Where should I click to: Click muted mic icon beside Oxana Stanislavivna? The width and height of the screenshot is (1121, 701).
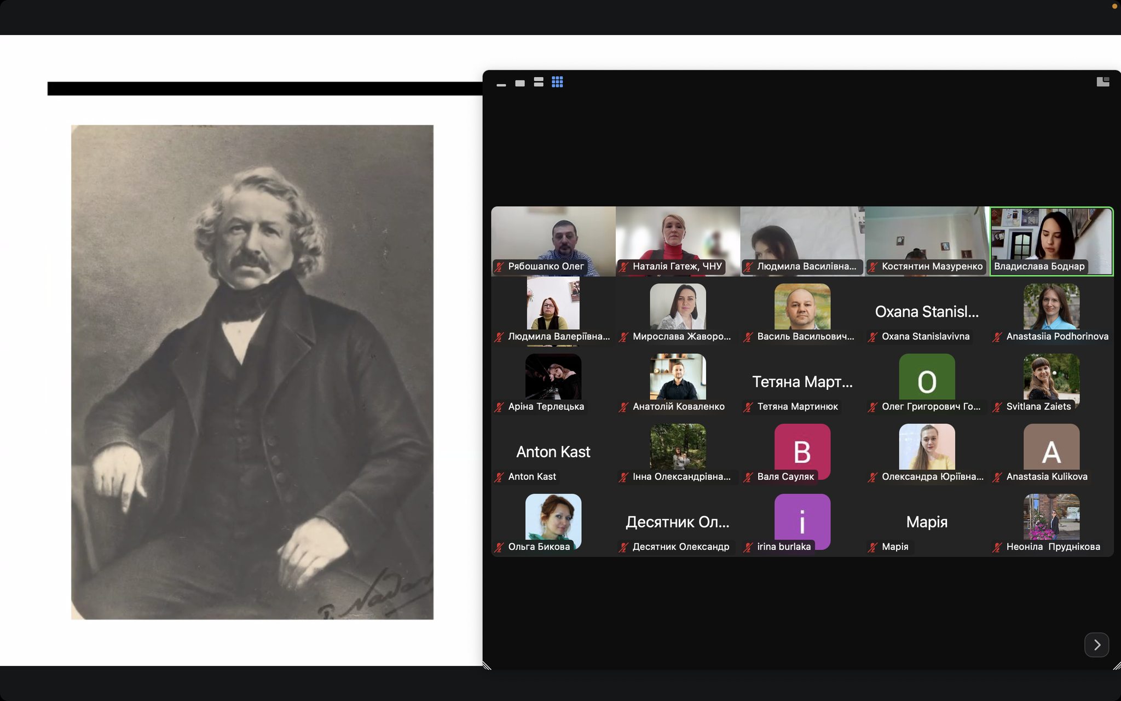pos(873,337)
